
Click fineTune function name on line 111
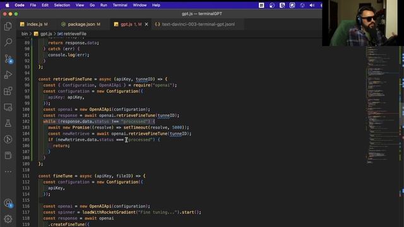click(x=62, y=176)
